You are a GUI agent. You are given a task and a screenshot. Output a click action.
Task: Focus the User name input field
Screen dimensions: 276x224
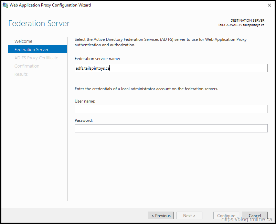click(171, 109)
